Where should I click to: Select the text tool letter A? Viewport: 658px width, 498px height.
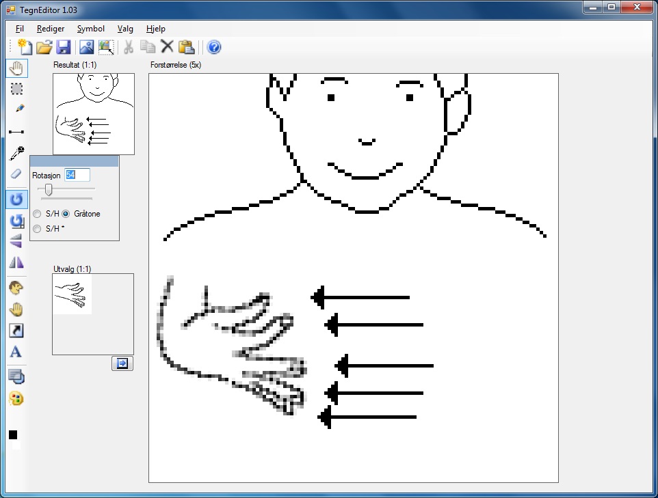tap(16, 352)
